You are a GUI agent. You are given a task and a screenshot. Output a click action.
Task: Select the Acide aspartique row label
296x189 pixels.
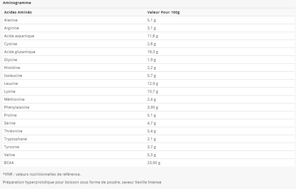pyautogui.click(x=19, y=36)
